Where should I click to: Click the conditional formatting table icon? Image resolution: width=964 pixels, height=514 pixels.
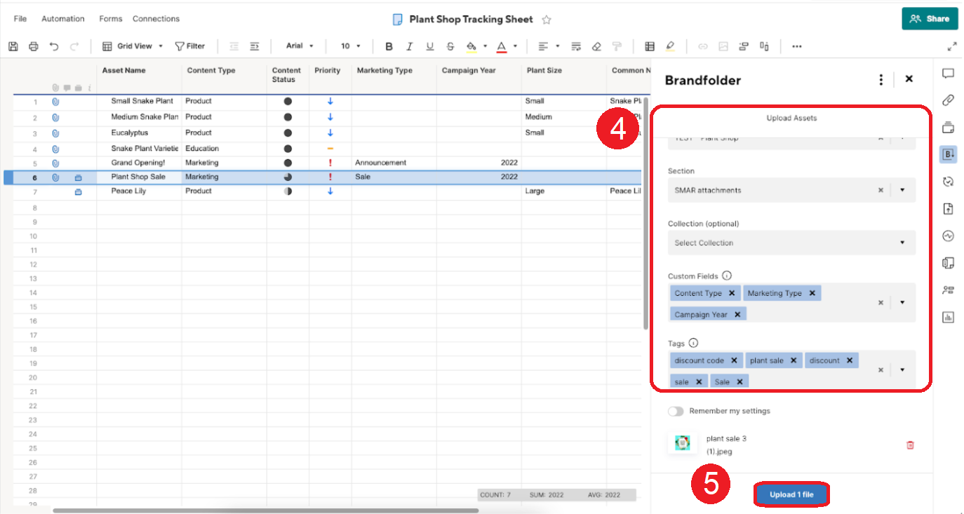(650, 46)
